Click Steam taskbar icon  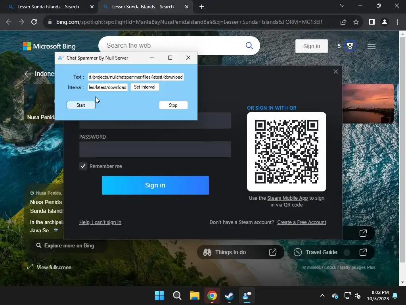pos(230,295)
